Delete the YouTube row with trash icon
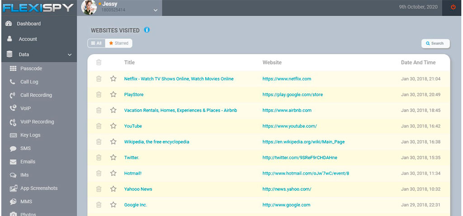The height and width of the screenshot is (216, 463). point(99,126)
